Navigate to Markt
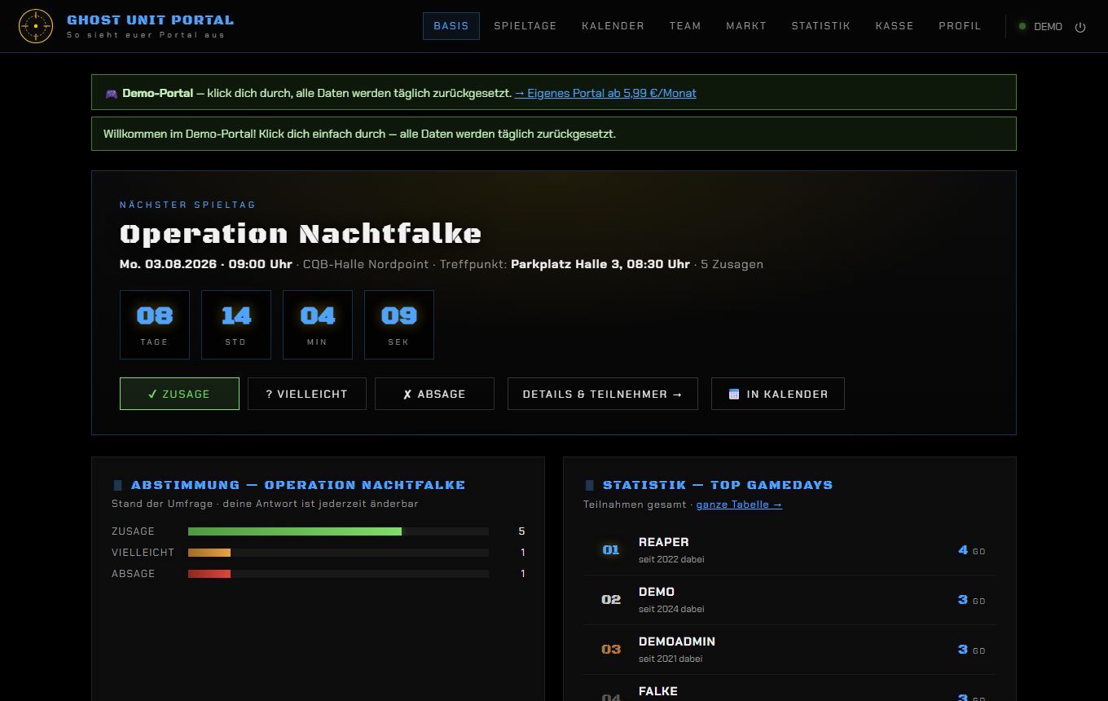Image resolution: width=1108 pixels, height=701 pixels. 746,26
